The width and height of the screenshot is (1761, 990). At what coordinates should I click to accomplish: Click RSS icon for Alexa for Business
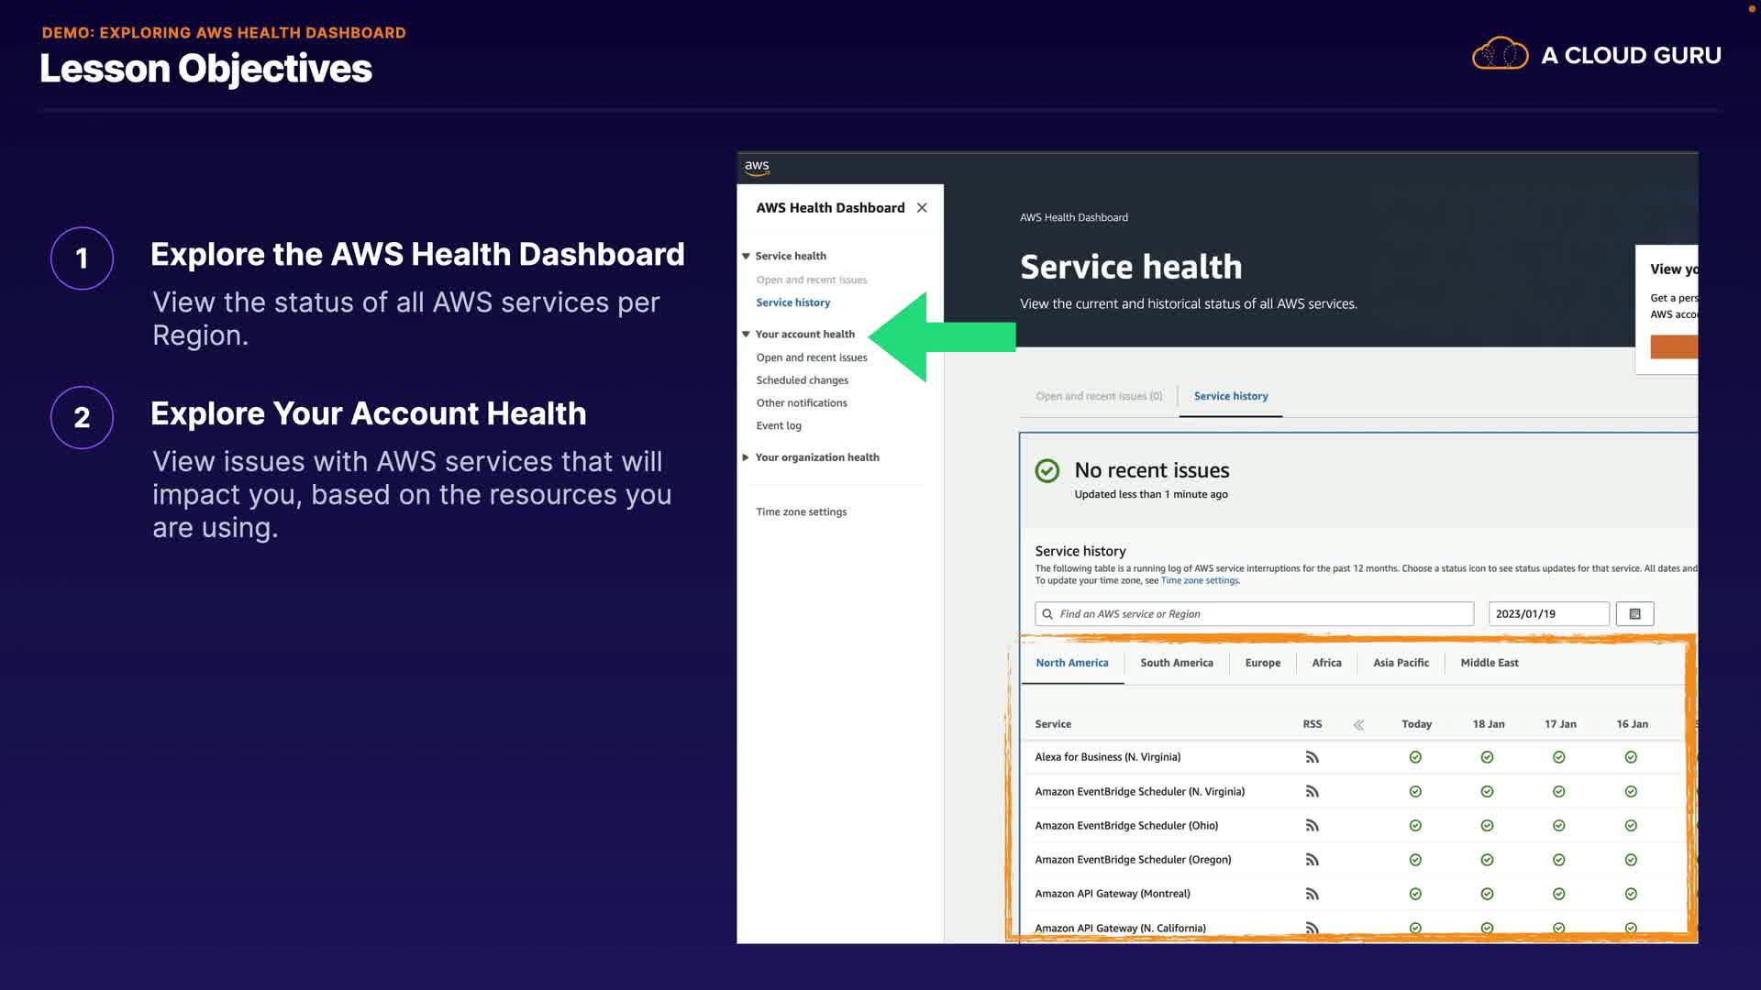point(1312,757)
